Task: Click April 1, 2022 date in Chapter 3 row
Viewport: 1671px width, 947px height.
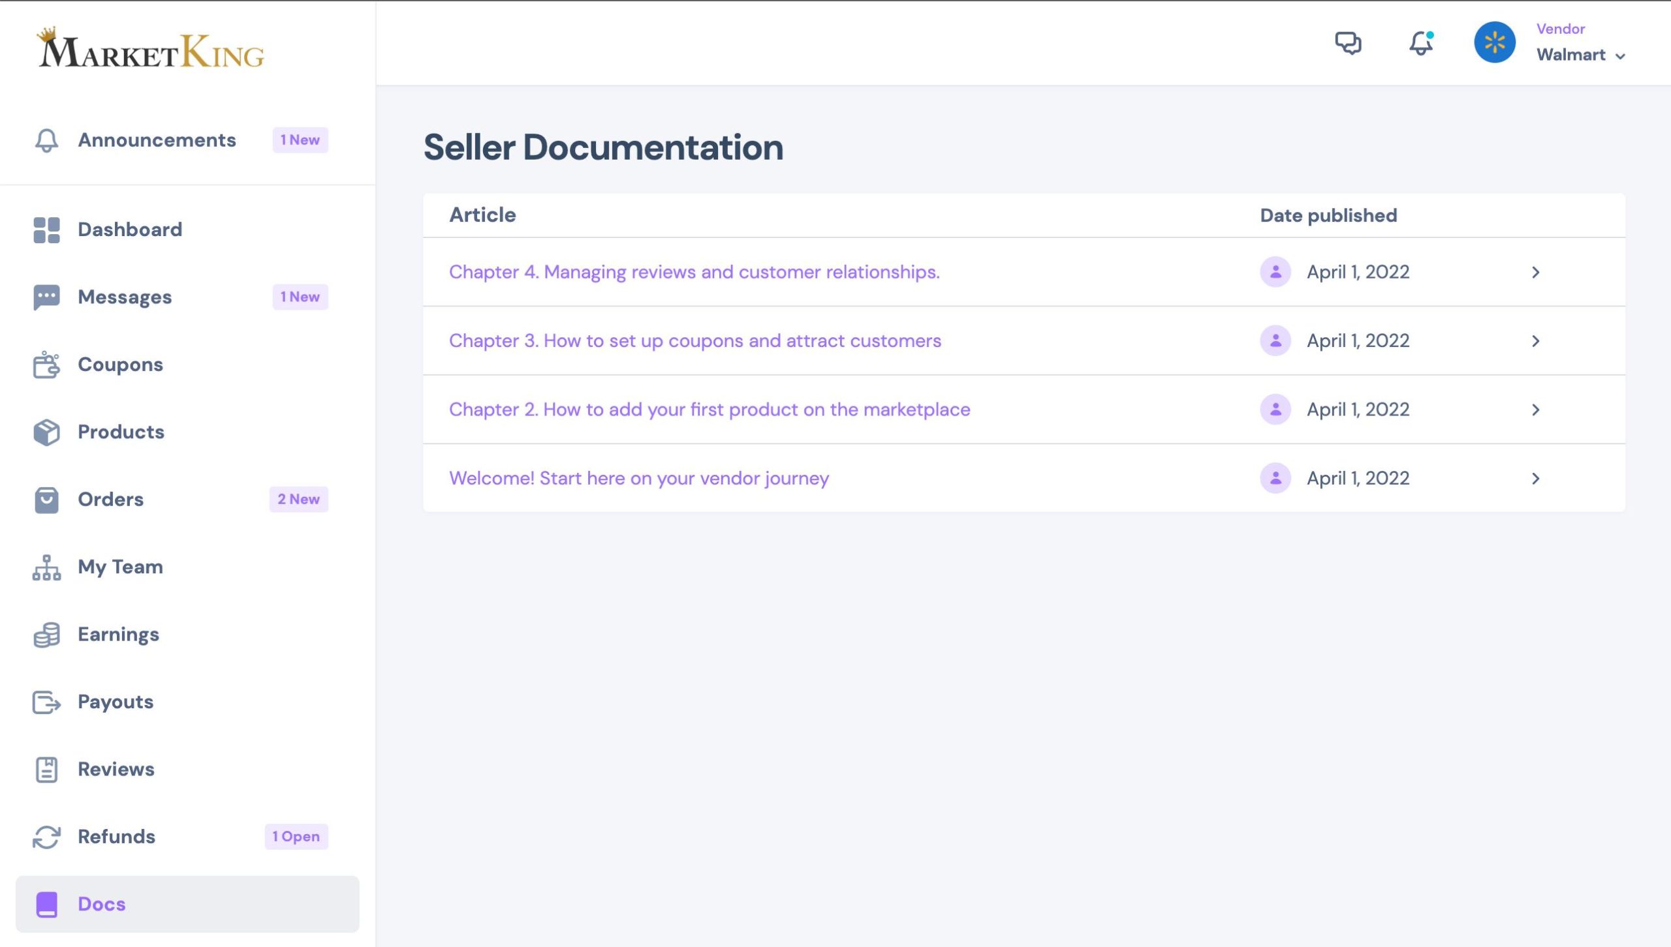Action: pos(1358,341)
